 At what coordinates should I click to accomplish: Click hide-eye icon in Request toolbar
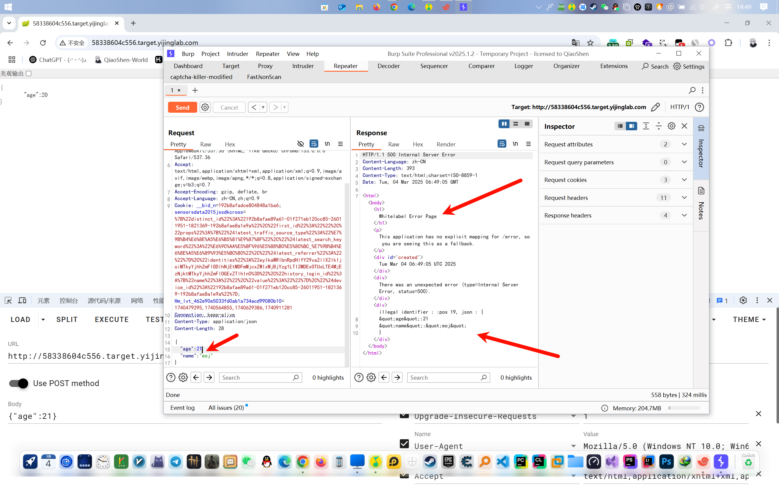click(300, 144)
